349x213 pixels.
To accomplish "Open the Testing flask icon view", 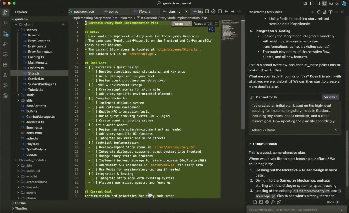I will [x=5, y=75].
